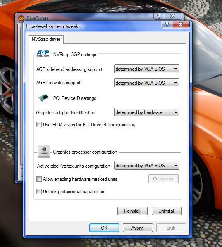Check Allow enabling hardware masked units

39,179
